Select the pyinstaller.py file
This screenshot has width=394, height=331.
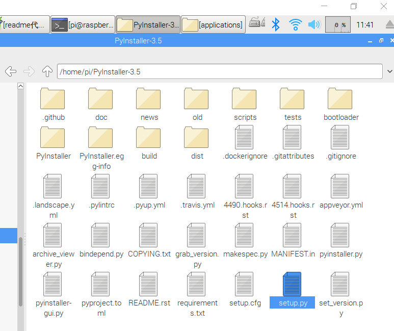point(340,241)
